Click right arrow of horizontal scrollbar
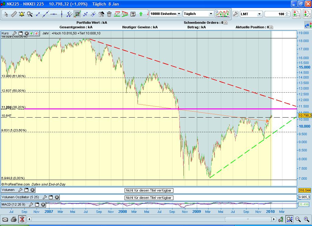The height and width of the screenshot is (226, 312). (274, 219)
